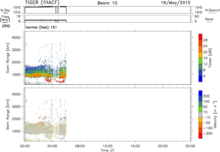Pick the yellow Power segment between 16 and 20
The width and height of the screenshot is (220, 152).
200,55
